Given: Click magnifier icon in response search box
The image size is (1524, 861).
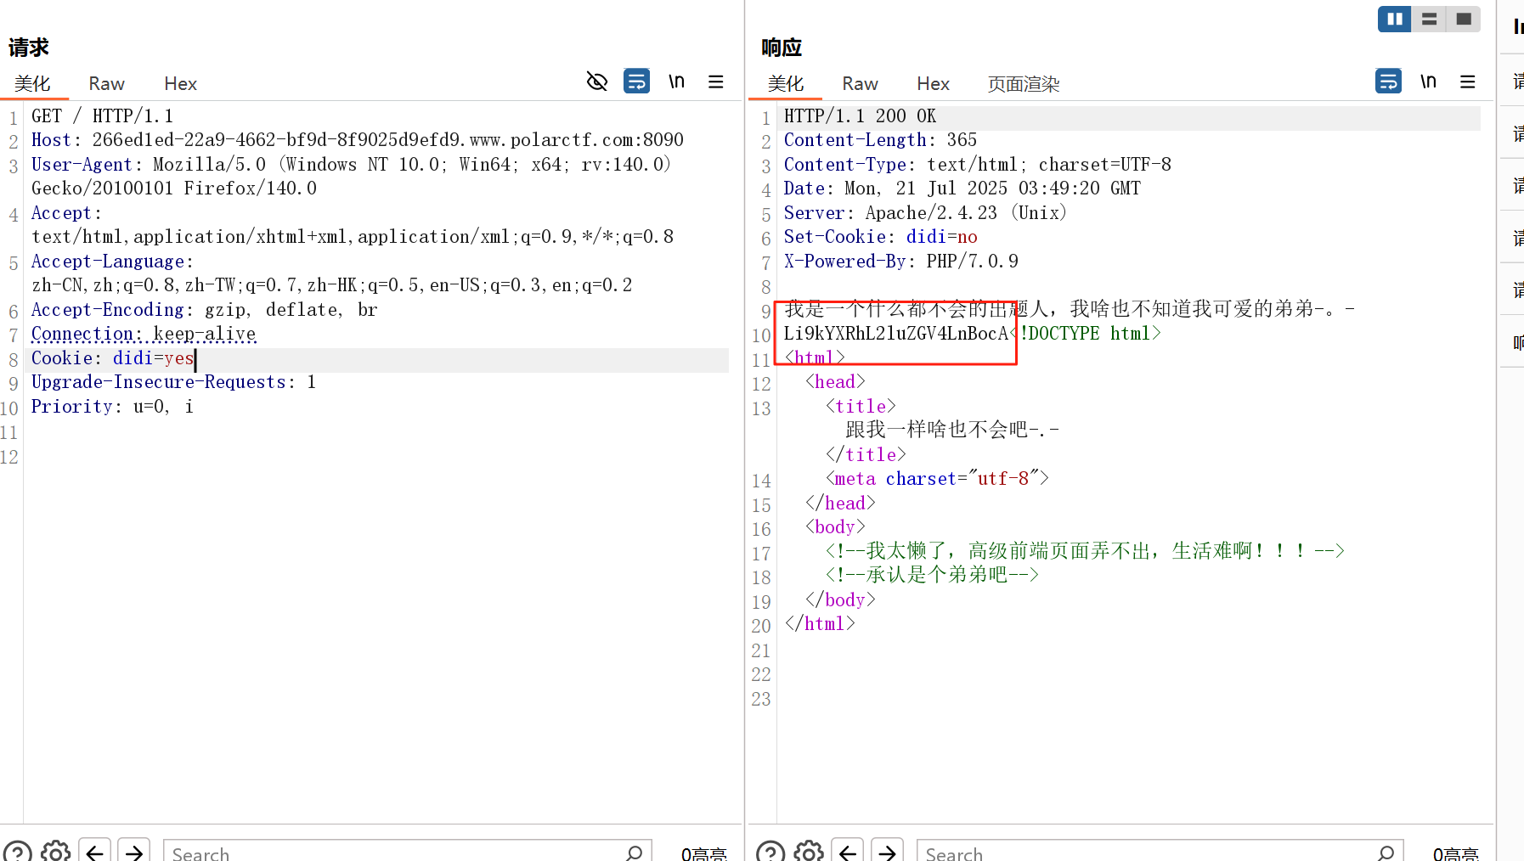Looking at the screenshot, I should coord(1386,853).
